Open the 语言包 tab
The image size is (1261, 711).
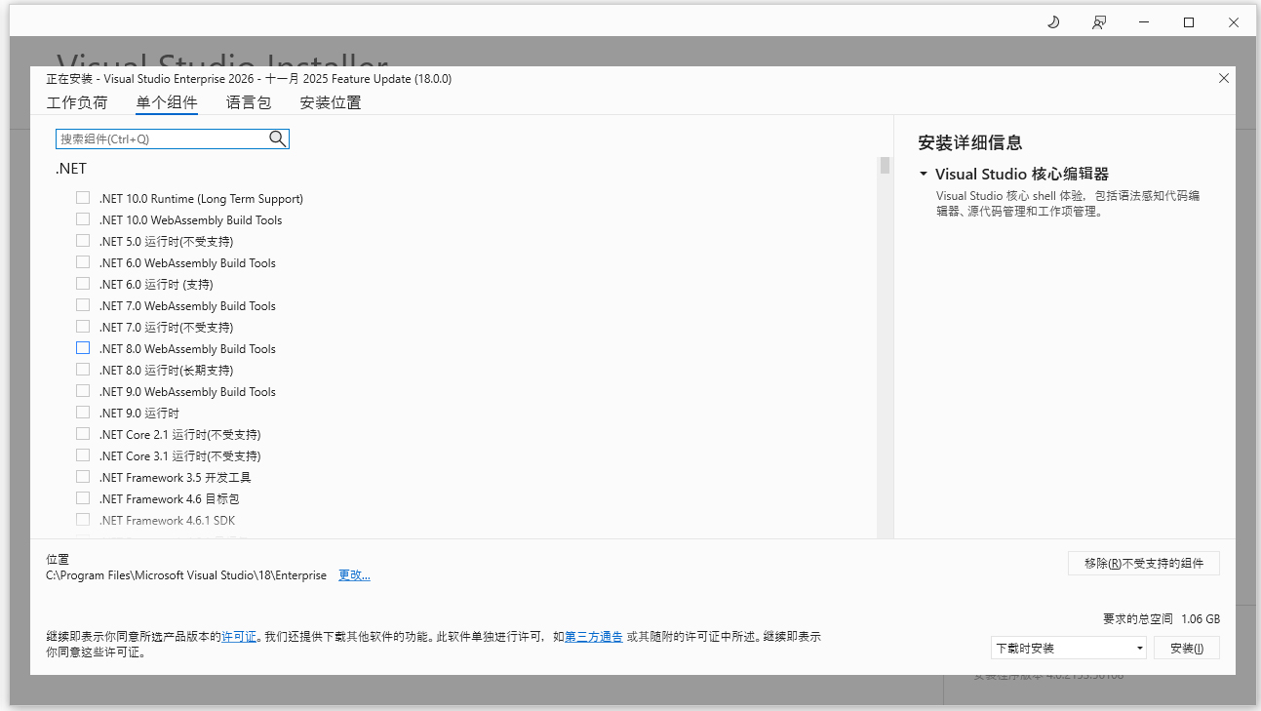click(249, 102)
